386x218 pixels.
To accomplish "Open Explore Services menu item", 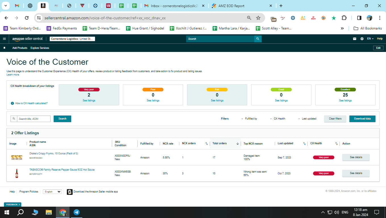I will point(40,48).
